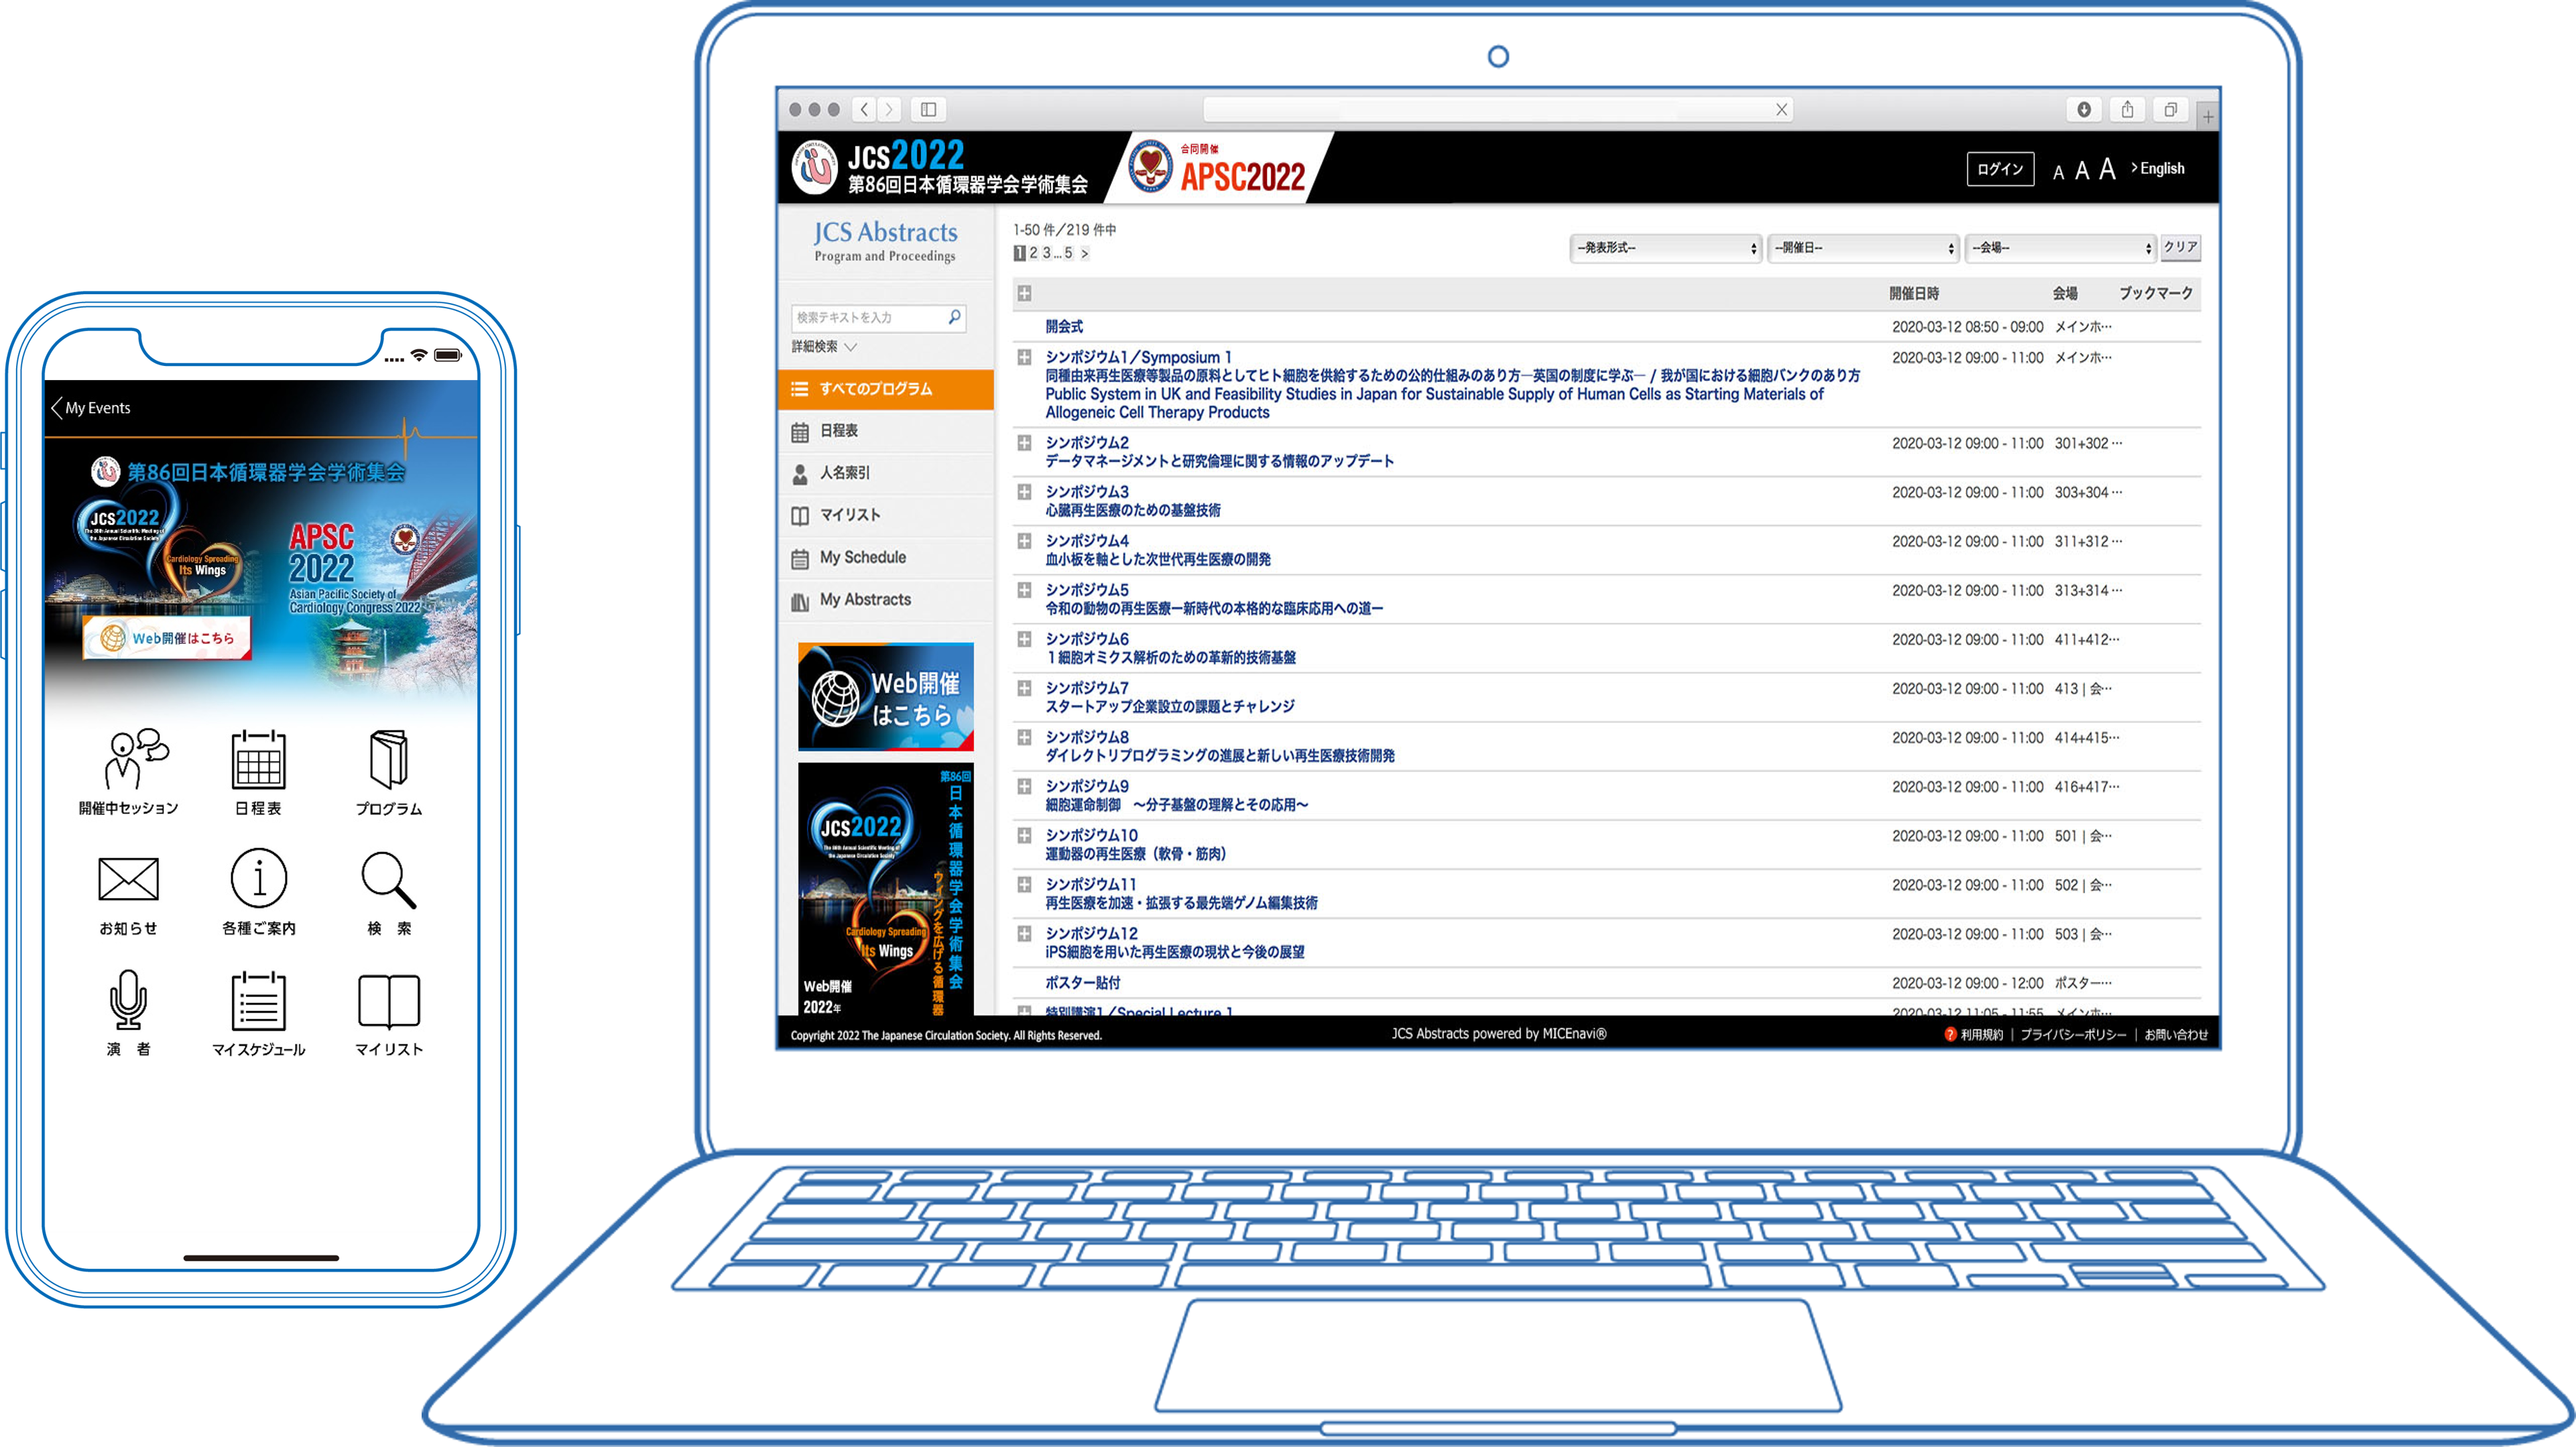The image size is (2576, 1447).
Task: Click the browser share icon
Action: coord(2127,109)
